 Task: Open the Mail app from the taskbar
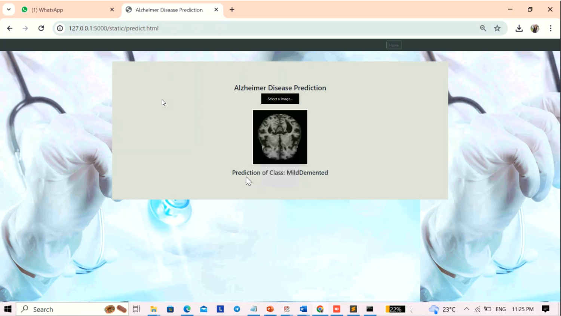click(x=203, y=309)
